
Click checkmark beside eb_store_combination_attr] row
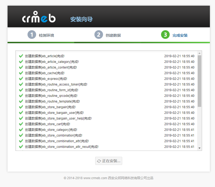[x=21, y=141]
